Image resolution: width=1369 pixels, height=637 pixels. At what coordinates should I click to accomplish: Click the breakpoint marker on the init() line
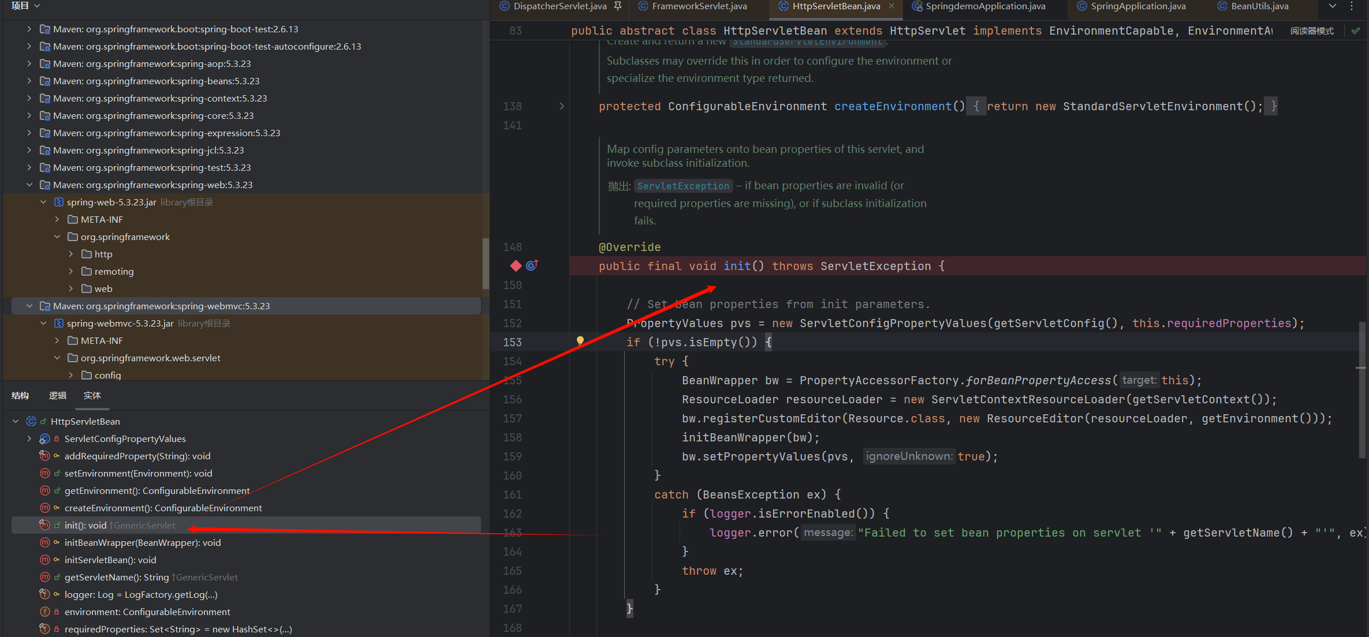tap(516, 265)
